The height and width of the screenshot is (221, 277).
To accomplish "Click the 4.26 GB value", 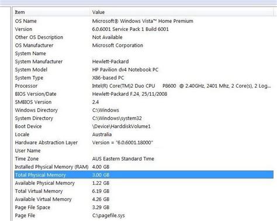I will [101, 199].
